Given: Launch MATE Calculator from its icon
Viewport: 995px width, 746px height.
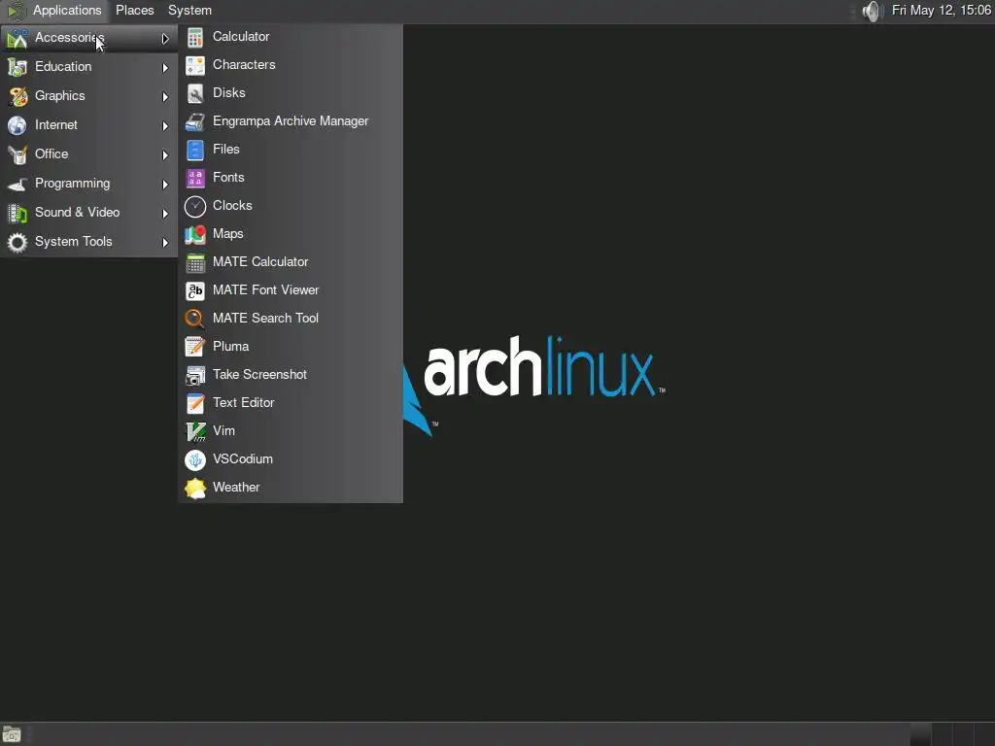Looking at the screenshot, I should click(x=194, y=262).
